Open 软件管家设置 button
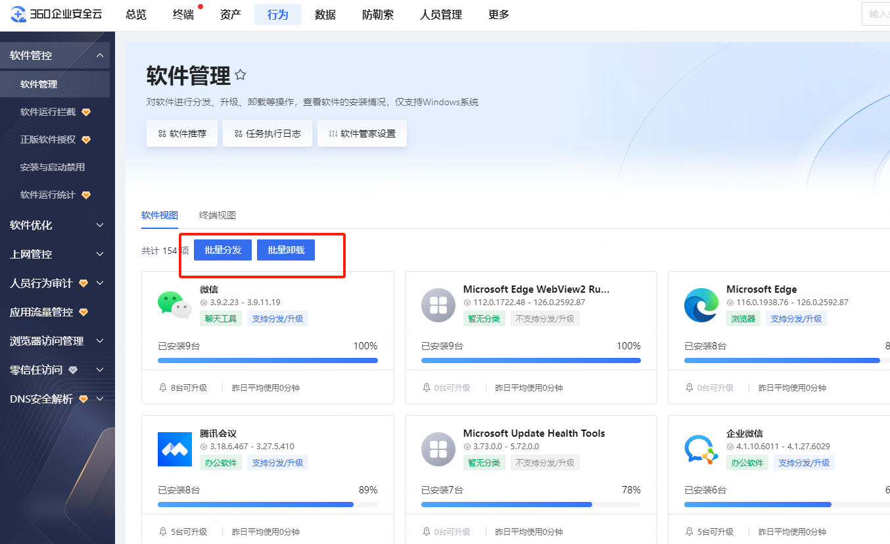 click(362, 134)
